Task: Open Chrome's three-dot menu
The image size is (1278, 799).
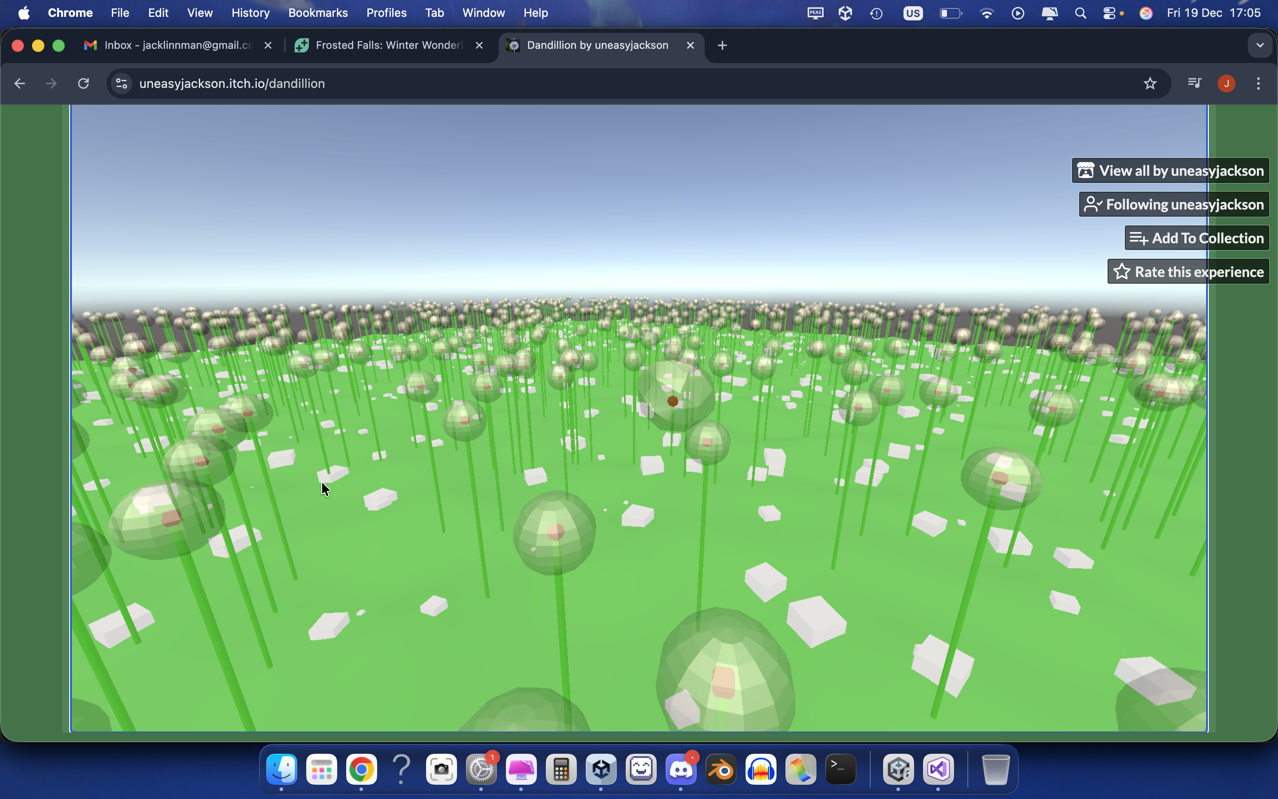Action: tap(1258, 83)
